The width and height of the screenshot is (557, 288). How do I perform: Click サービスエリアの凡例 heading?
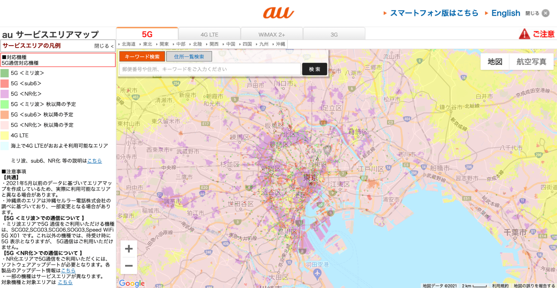31,46
